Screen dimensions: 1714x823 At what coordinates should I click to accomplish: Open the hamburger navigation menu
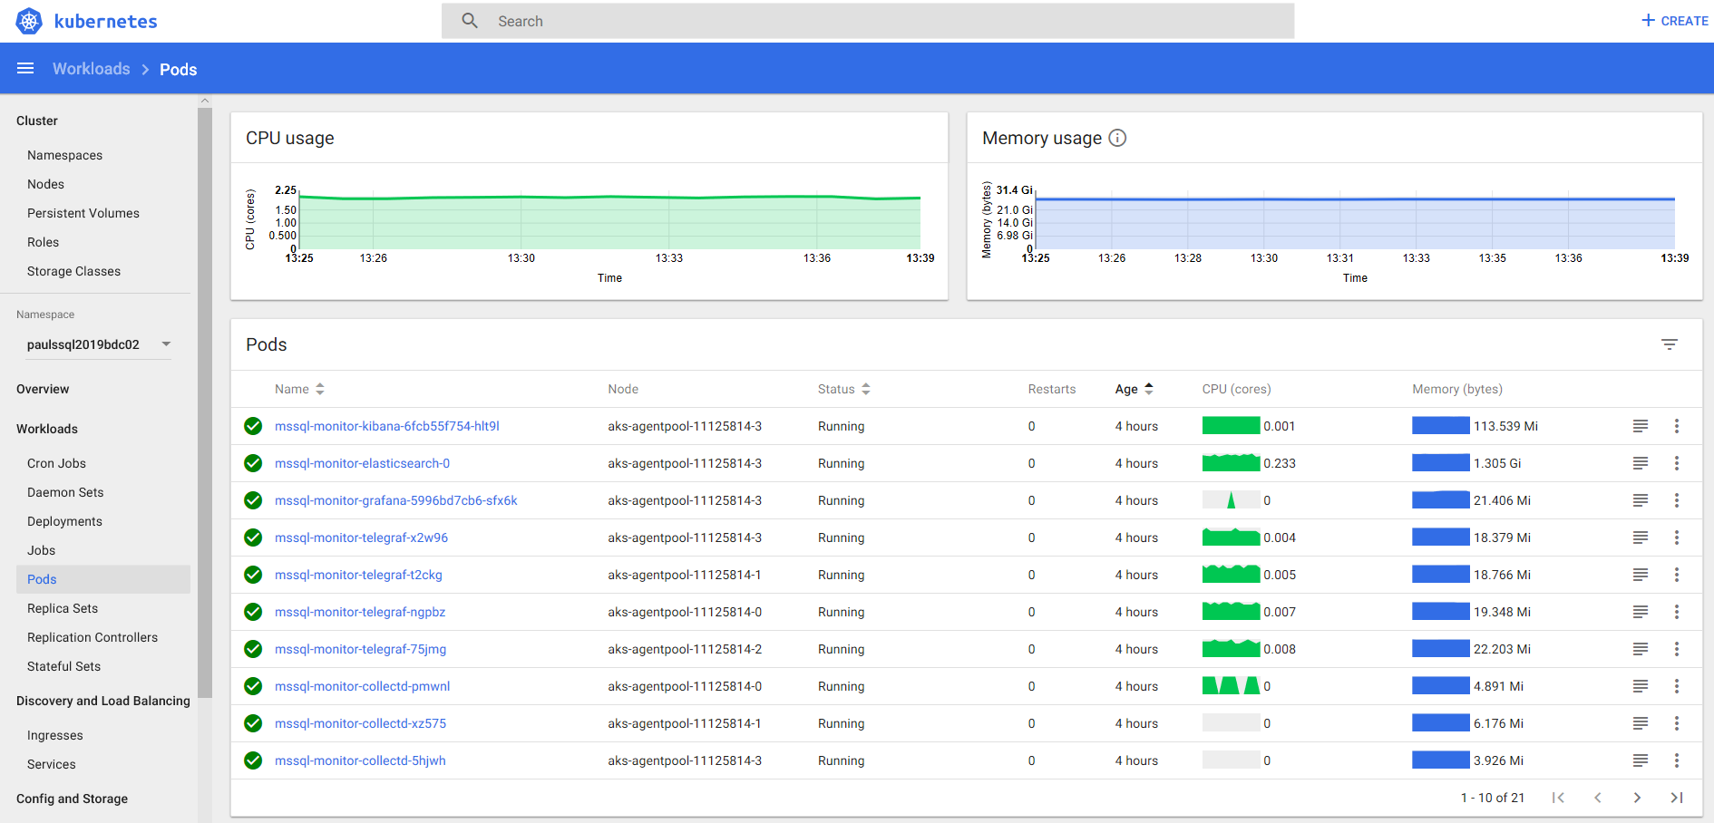pyautogui.click(x=25, y=69)
